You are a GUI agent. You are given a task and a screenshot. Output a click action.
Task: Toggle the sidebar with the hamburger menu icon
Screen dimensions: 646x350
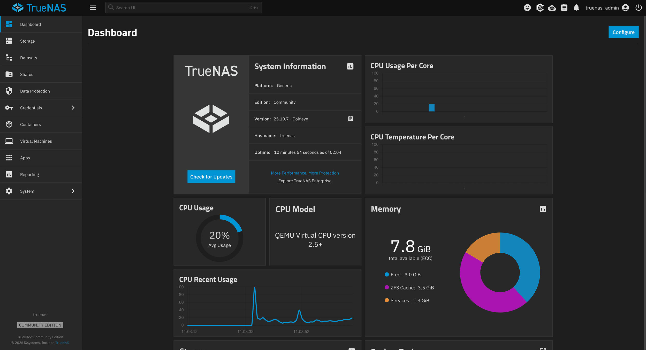coord(93,8)
